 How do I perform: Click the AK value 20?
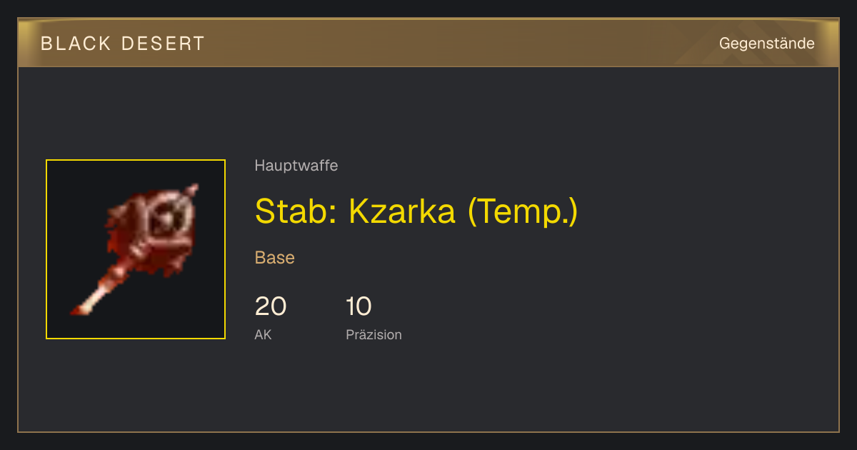click(271, 306)
